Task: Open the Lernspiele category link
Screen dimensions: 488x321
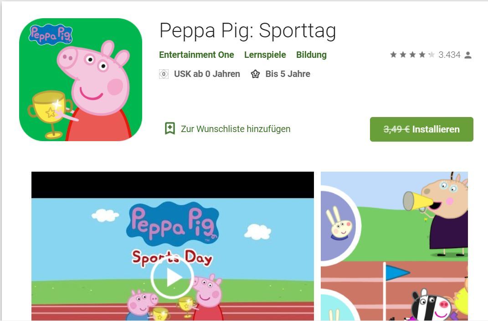Action: (265, 55)
